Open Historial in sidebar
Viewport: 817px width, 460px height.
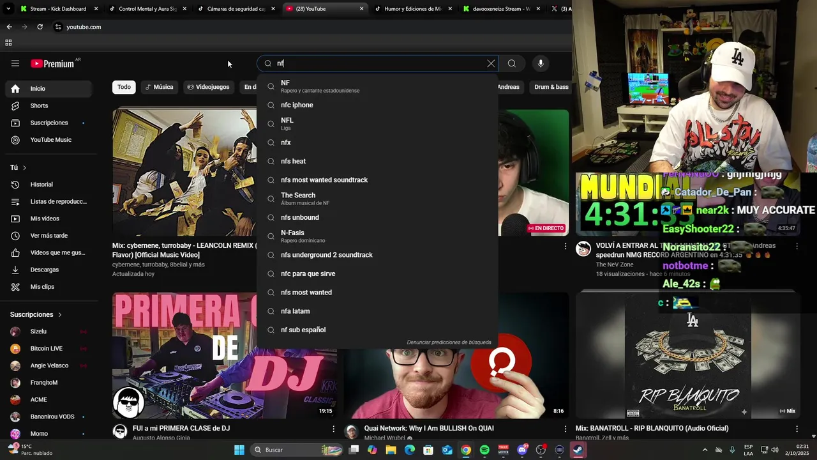[x=49, y=185]
